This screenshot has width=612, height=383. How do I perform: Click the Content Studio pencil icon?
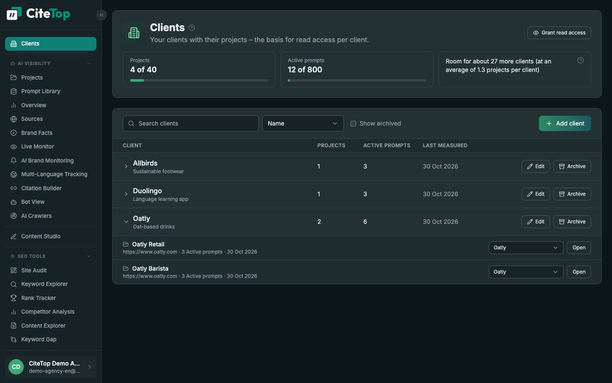(14, 237)
